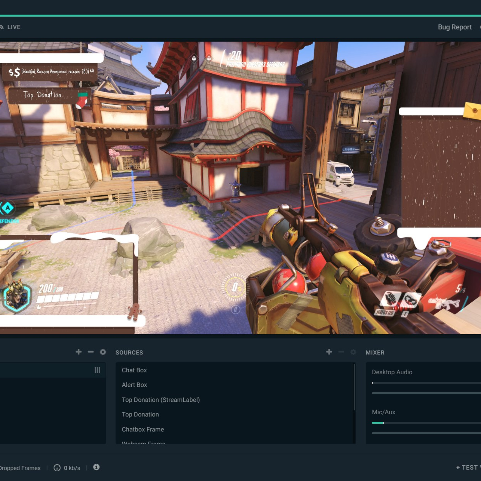Viewport: 481px width, 481px height.
Task: Adjust the Mic/Aux volume slider
Action: (426, 433)
